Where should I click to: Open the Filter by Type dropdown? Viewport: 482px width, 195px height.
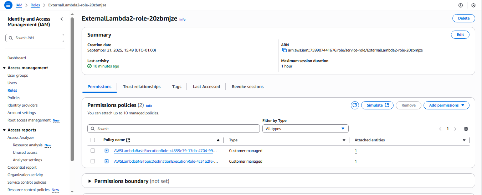[305, 129]
